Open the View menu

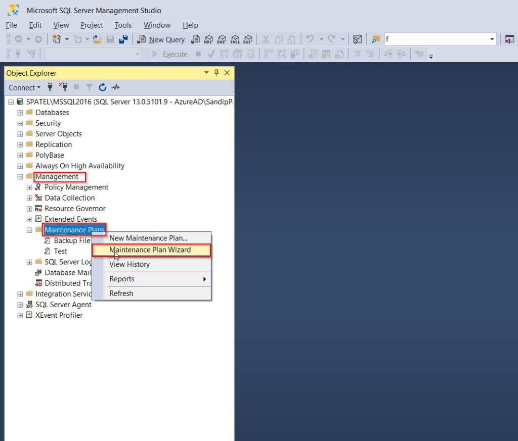(61, 25)
